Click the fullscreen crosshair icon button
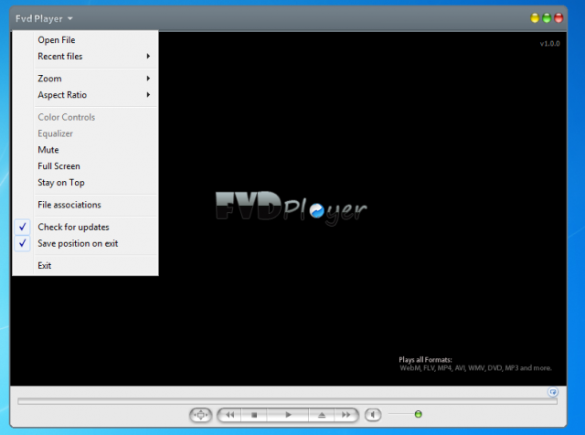The image size is (585, 435). pyautogui.click(x=201, y=415)
